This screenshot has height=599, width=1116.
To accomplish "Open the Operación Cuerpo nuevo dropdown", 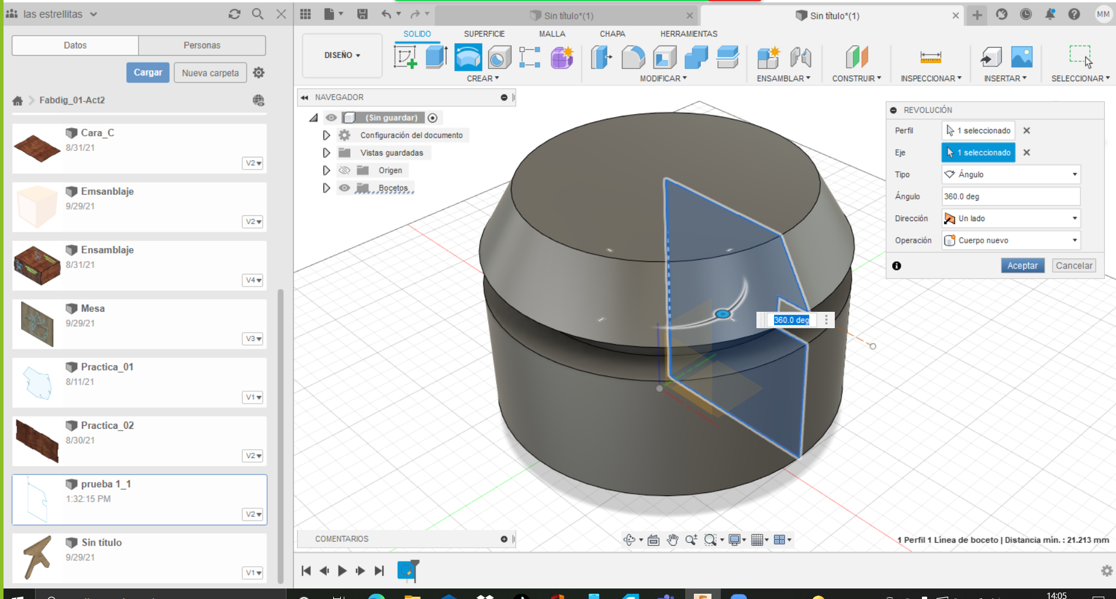I will point(1011,240).
